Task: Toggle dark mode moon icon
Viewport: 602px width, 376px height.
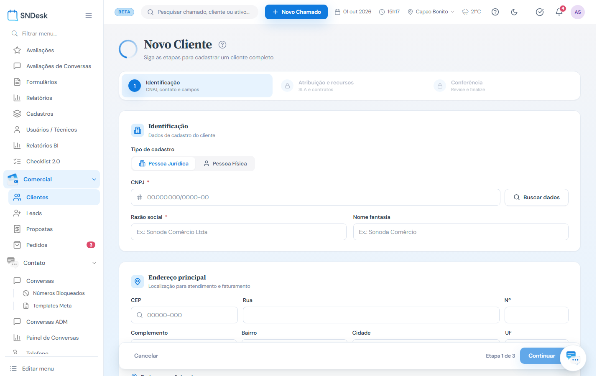Action: coord(514,12)
